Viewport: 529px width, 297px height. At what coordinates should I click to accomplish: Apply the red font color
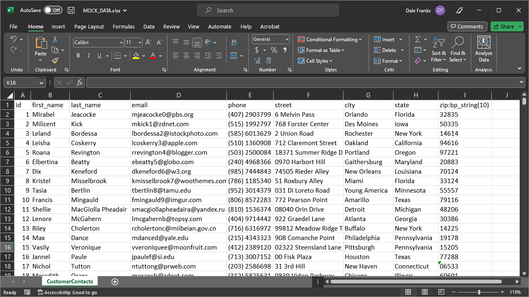click(x=153, y=56)
